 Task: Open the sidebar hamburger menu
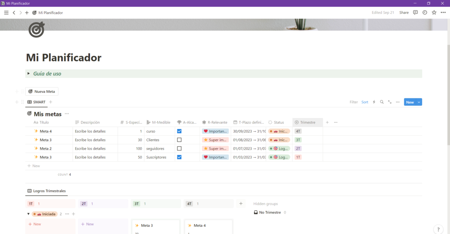tap(6, 13)
